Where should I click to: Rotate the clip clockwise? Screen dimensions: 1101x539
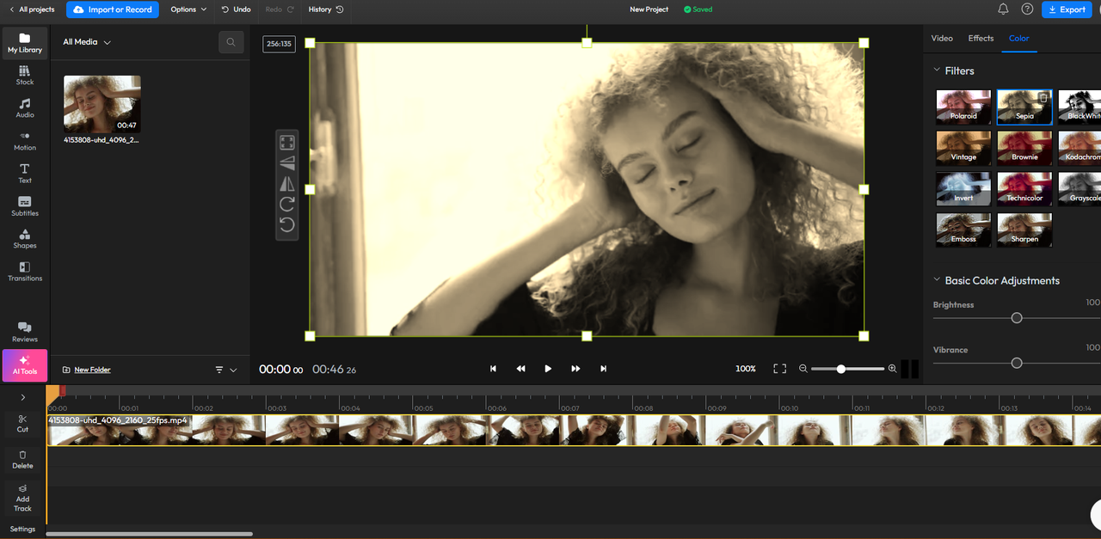click(287, 205)
